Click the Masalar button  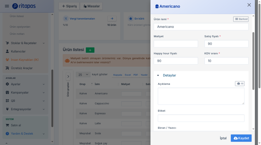(92, 6)
